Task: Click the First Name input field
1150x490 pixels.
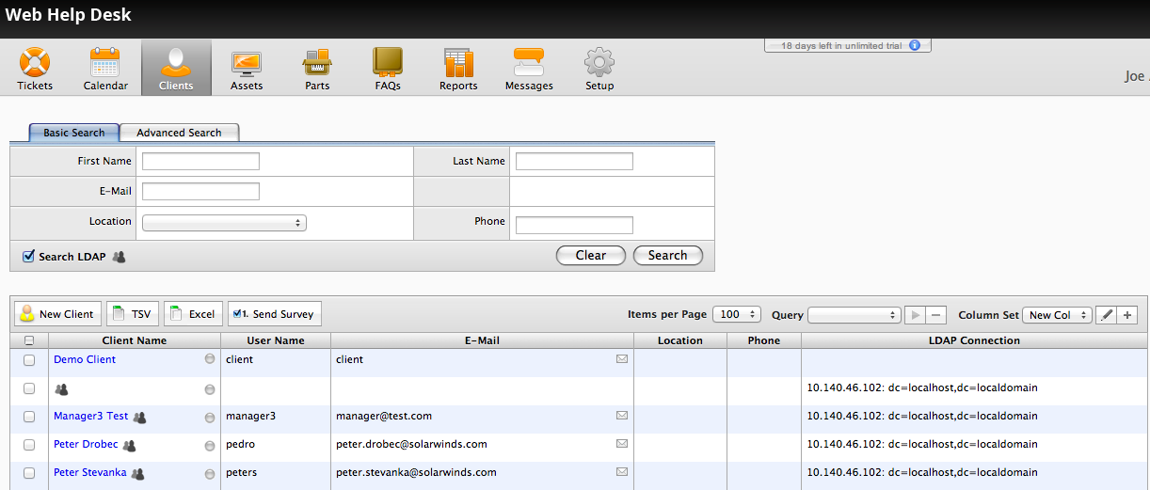Action: [x=200, y=162]
